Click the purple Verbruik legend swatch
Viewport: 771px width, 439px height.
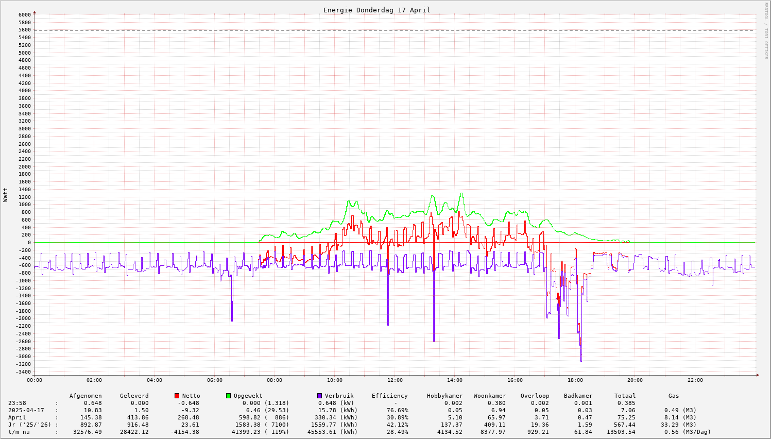pos(319,396)
